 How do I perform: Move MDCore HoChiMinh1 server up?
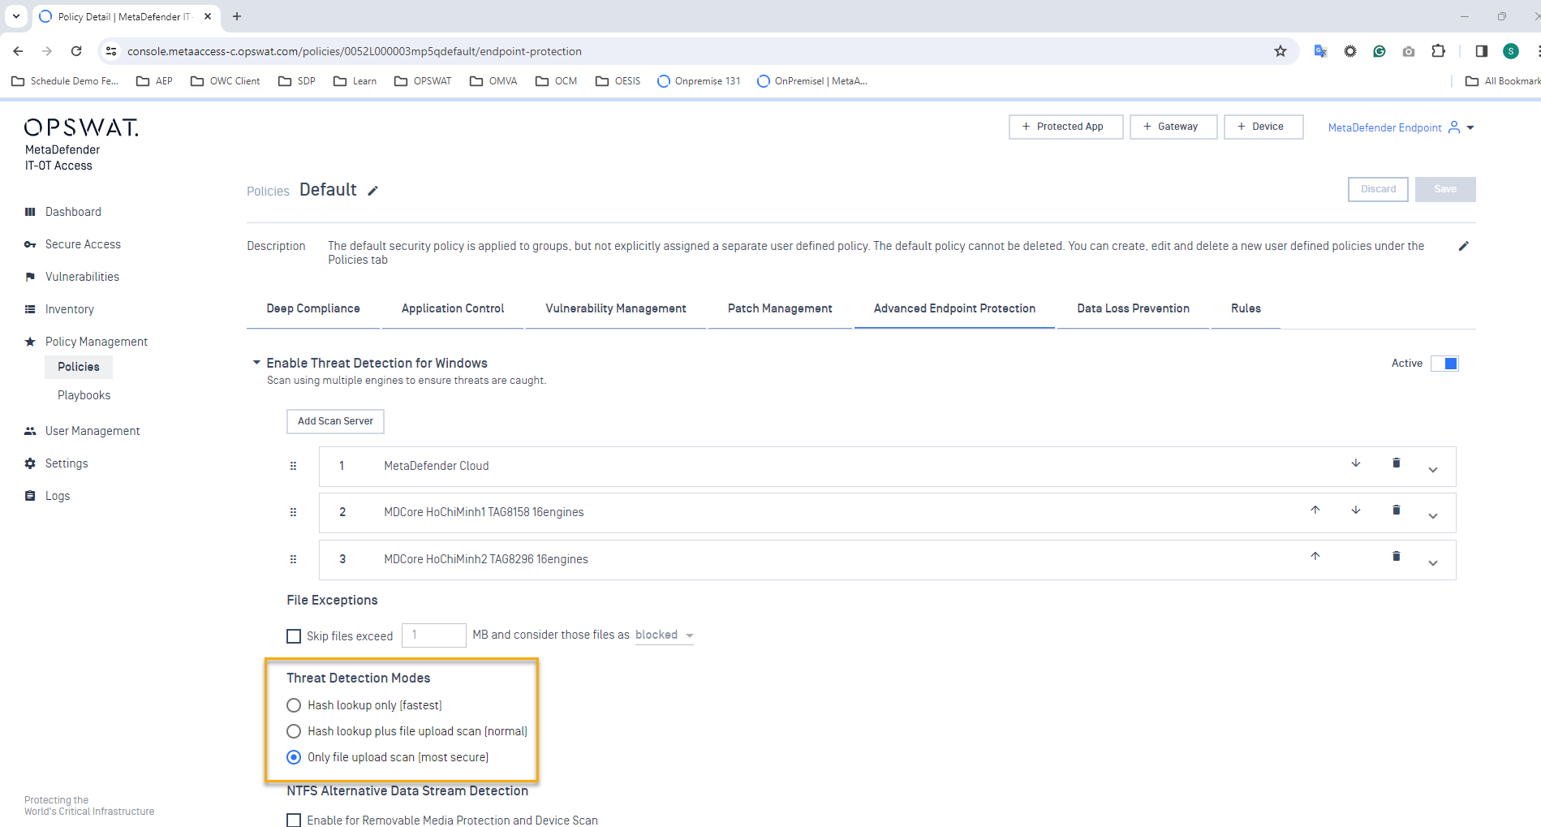[1315, 510]
